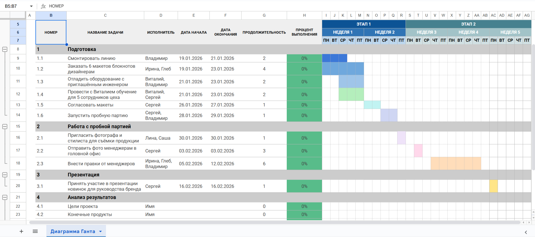The height and width of the screenshot is (237, 535).
Task: Collapse the Подготовка row group
Action: [x=5, y=49]
